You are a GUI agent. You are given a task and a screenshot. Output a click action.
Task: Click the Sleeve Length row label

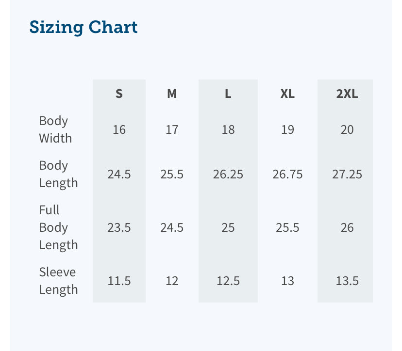[x=58, y=281]
